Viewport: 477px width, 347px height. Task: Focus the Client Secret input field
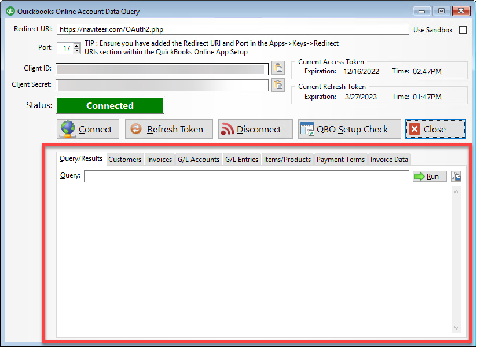point(162,86)
